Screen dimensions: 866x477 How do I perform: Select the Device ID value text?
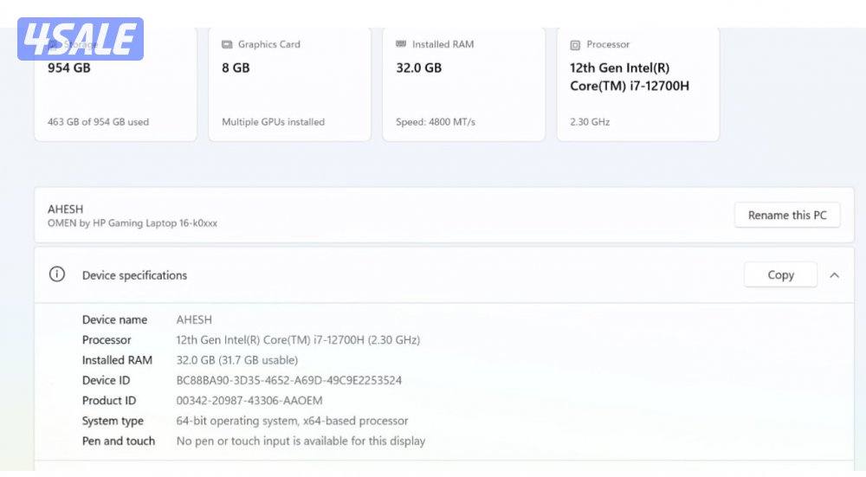(x=288, y=380)
